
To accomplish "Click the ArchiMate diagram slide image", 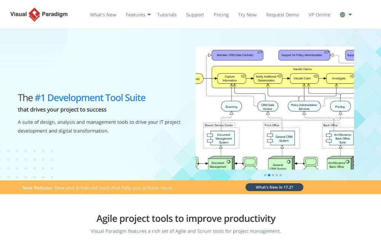I will [x=275, y=108].
